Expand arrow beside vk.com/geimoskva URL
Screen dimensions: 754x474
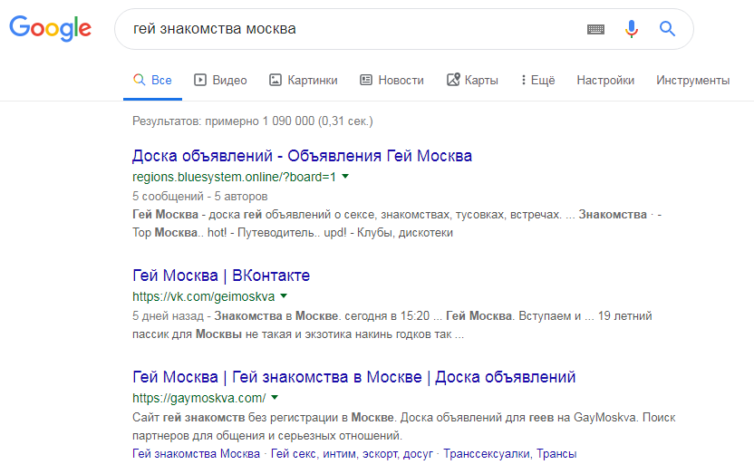(284, 296)
